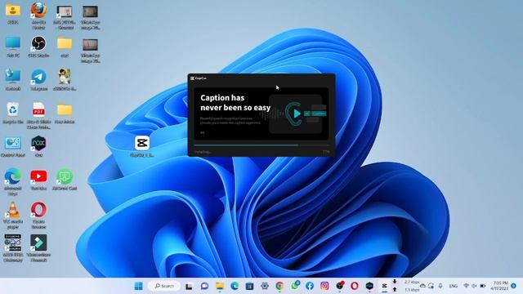
Task: Click the taskbar Search box
Action: pyautogui.click(x=164, y=286)
